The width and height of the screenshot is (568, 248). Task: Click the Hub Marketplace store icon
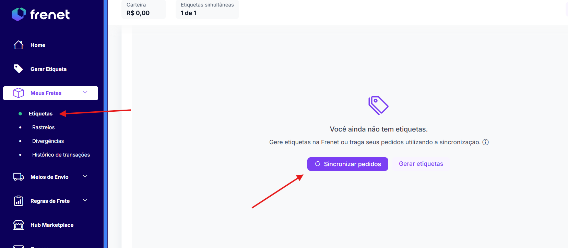point(19,225)
